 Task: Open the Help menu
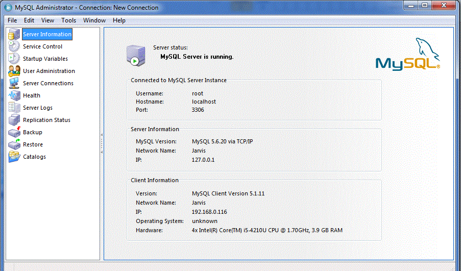tap(119, 20)
